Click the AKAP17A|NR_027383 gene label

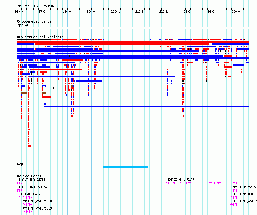click(32, 180)
